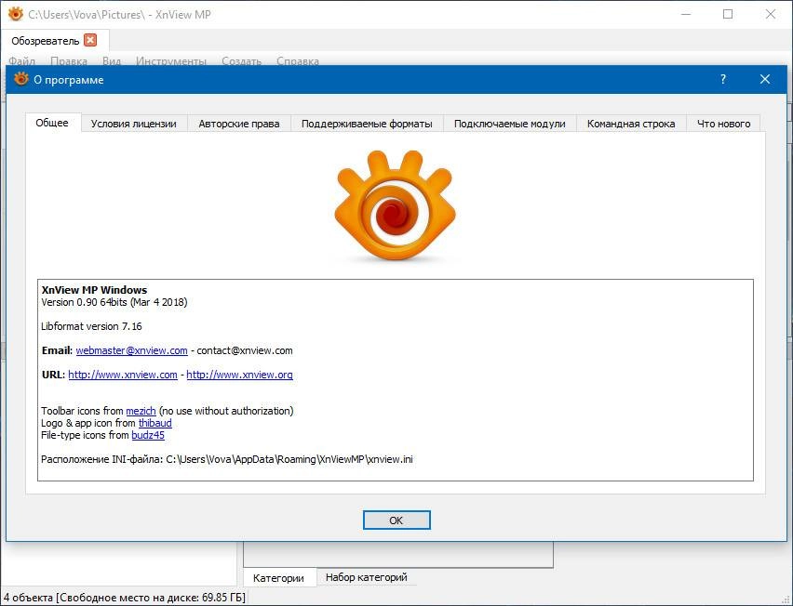Screen dimensions: 793x606
Task: Switch to Подключаемые модули tab
Action: click(x=509, y=124)
